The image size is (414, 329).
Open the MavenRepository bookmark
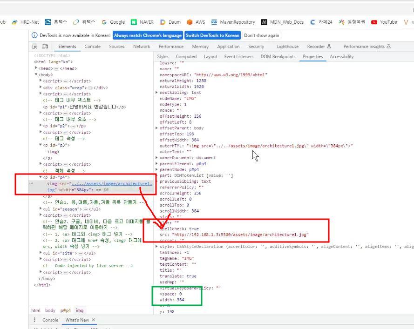tap(233, 22)
